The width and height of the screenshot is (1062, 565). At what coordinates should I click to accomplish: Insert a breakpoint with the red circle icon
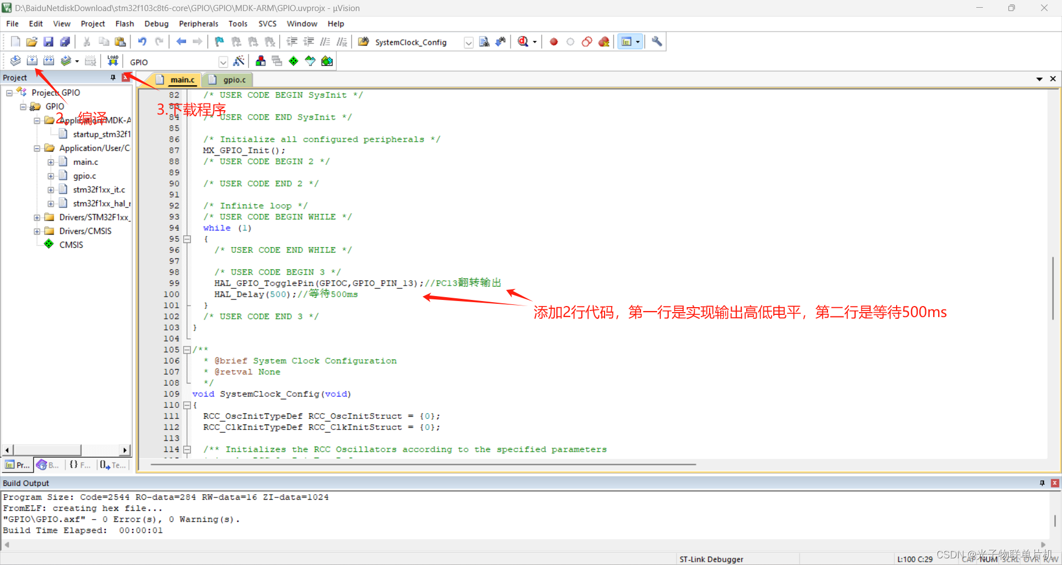554,42
